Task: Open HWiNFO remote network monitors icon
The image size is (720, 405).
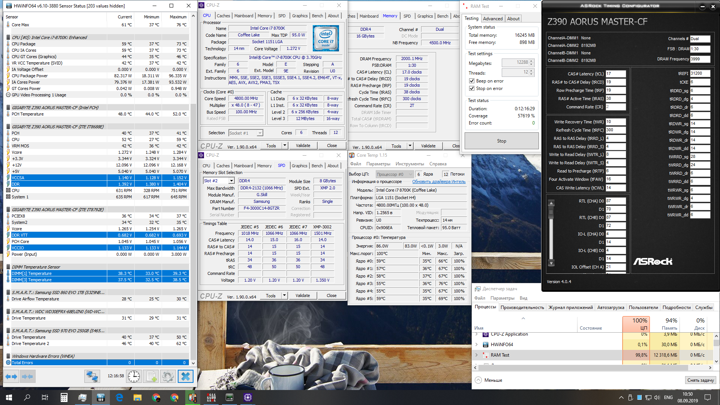Action: coord(92,376)
